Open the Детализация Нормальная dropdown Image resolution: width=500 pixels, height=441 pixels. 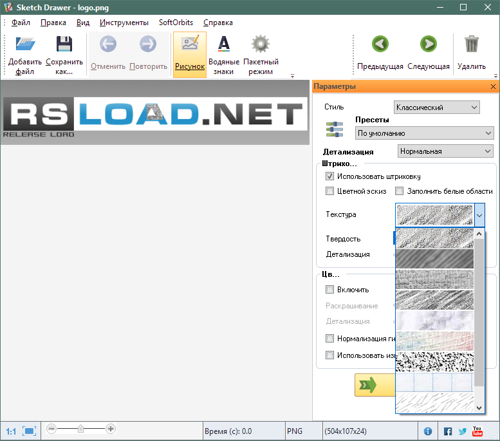point(445,151)
